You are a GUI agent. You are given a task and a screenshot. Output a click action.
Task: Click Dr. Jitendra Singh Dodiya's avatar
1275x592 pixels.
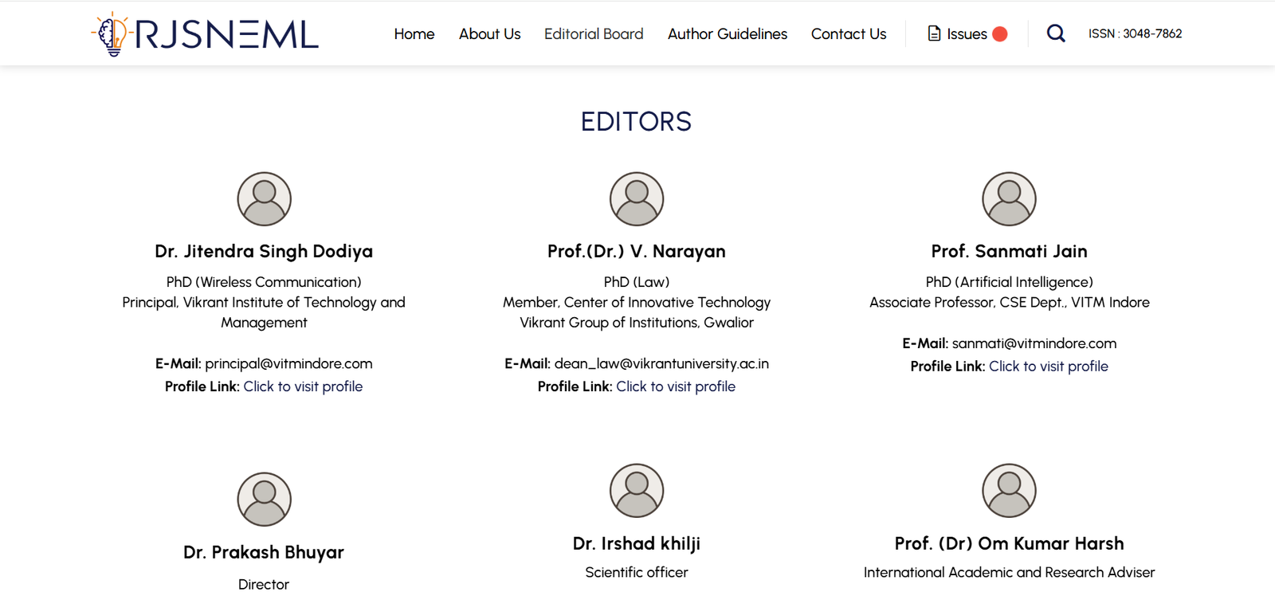[264, 199]
